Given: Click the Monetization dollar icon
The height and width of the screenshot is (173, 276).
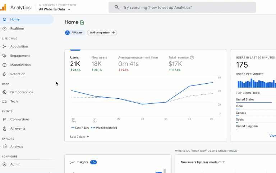Looking at the screenshot, I should 5,65.
